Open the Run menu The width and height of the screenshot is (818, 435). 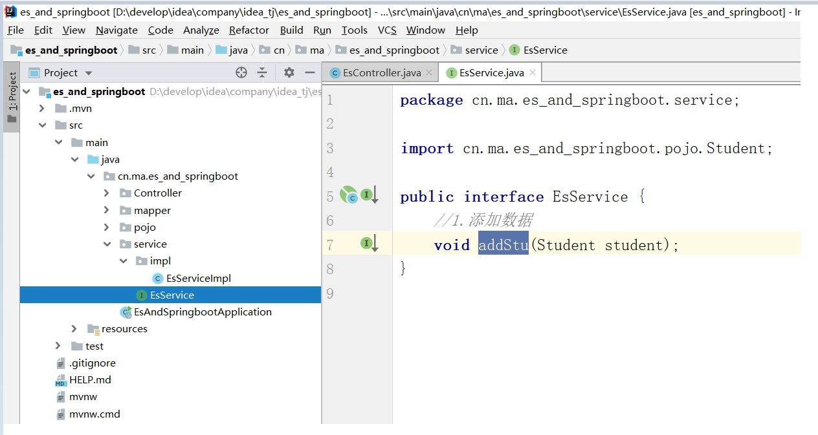coord(322,30)
